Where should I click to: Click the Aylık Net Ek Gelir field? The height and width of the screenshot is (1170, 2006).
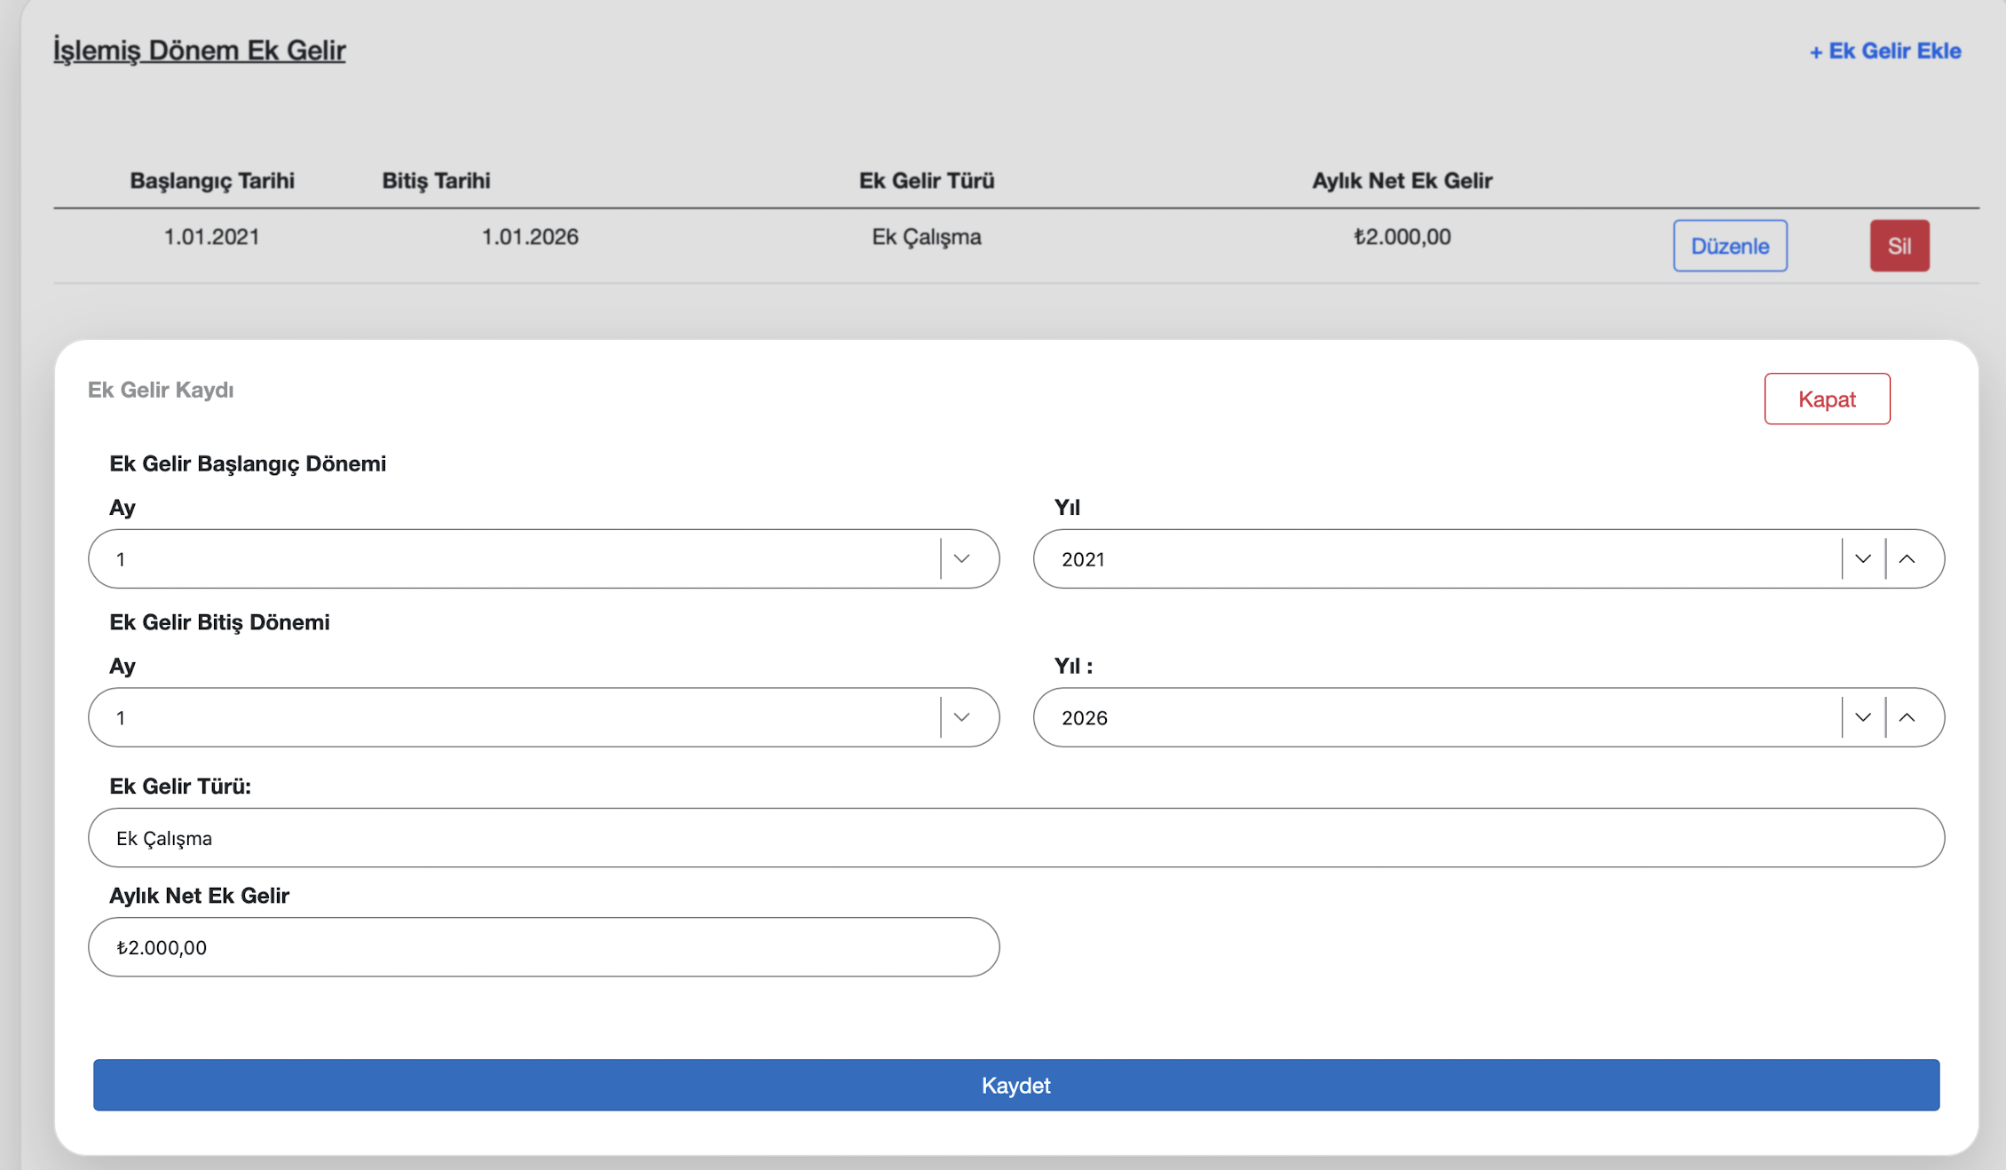543,947
